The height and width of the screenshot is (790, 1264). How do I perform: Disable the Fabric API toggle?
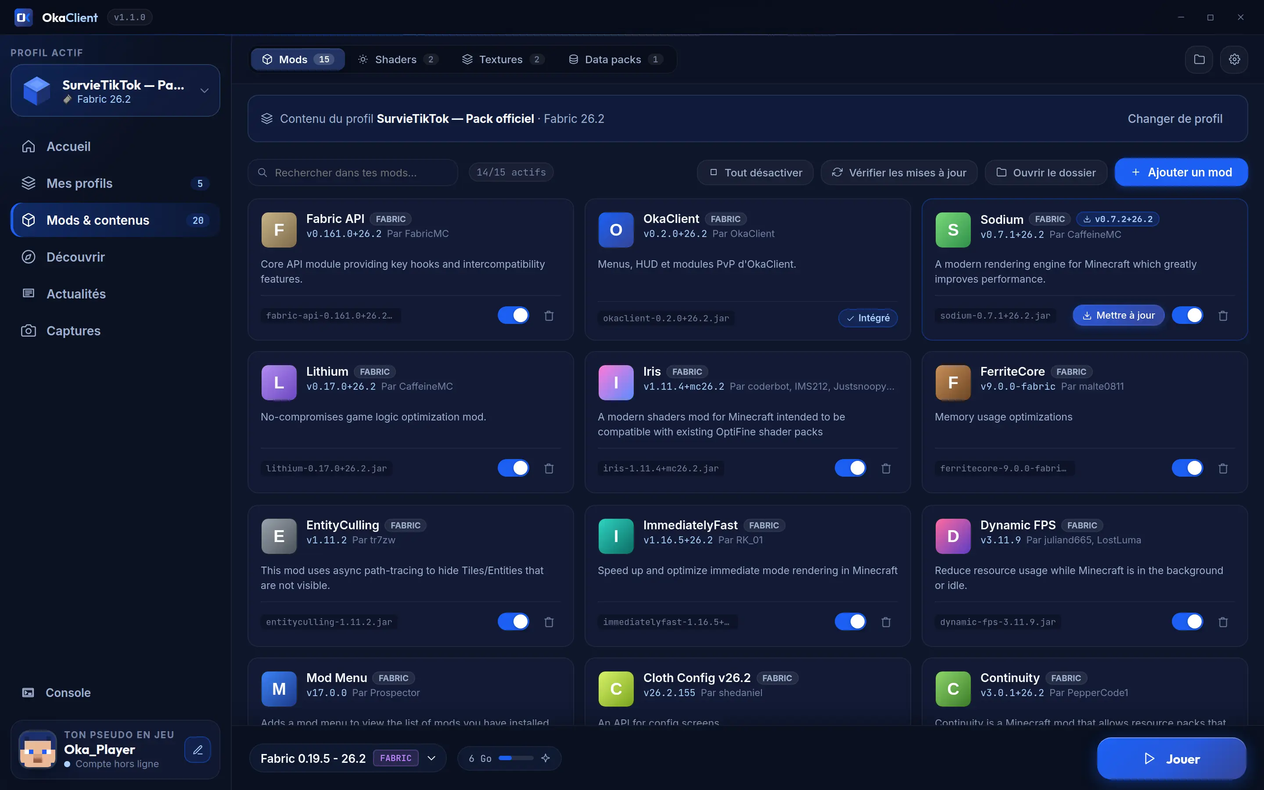513,315
